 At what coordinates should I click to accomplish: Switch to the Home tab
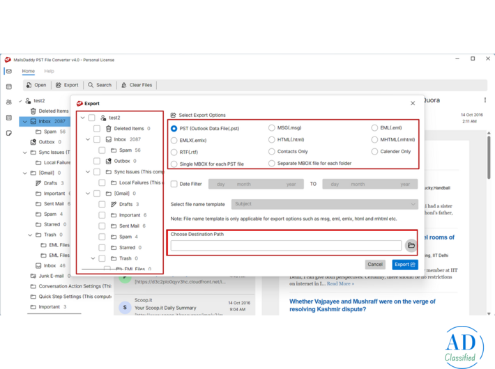(29, 71)
